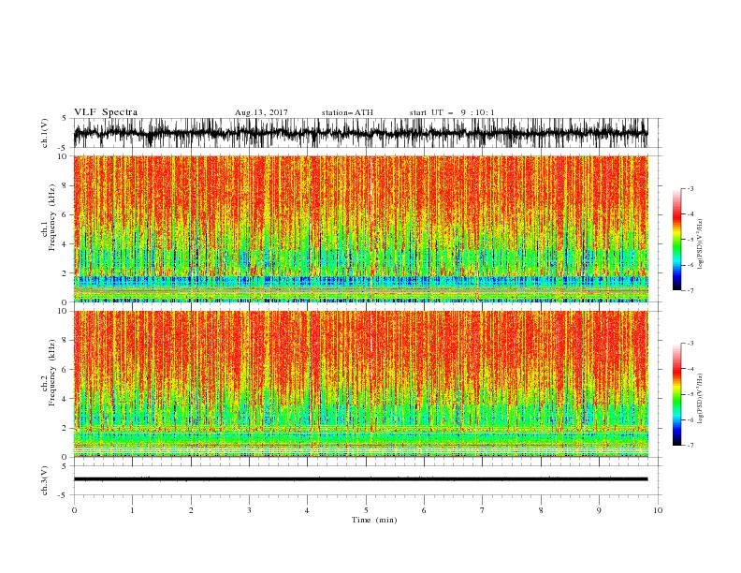This screenshot has height=573, width=741.
Task: Click time axis tick label '5'
Action: (366, 510)
